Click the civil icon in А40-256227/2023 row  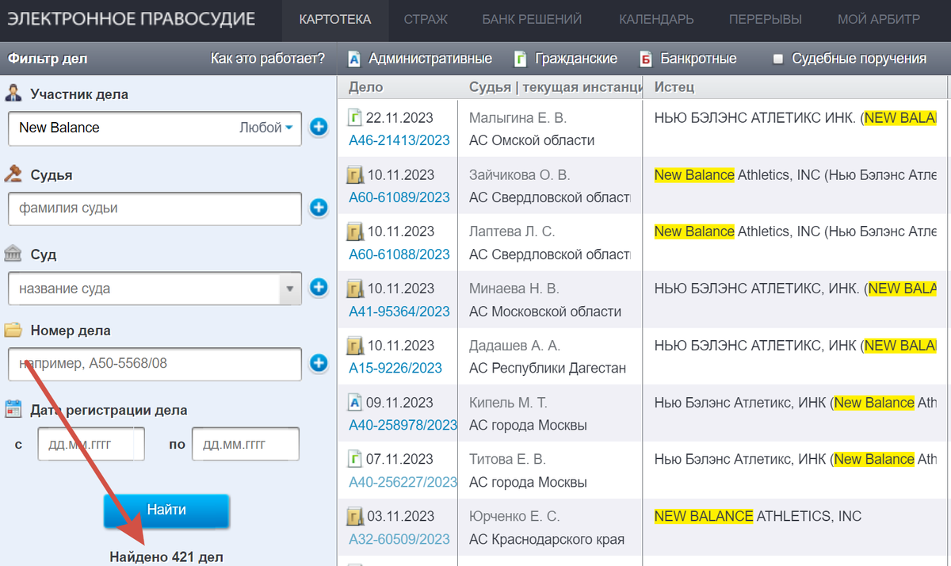coord(355,460)
